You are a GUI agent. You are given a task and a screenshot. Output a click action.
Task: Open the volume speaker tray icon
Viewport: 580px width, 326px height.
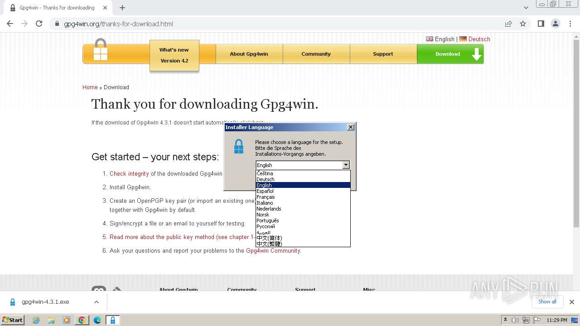[x=515, y=320]
